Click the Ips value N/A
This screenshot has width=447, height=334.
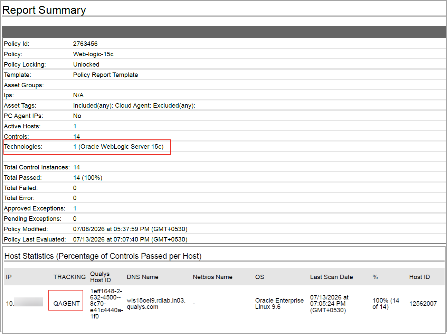[x=78, y=95]
